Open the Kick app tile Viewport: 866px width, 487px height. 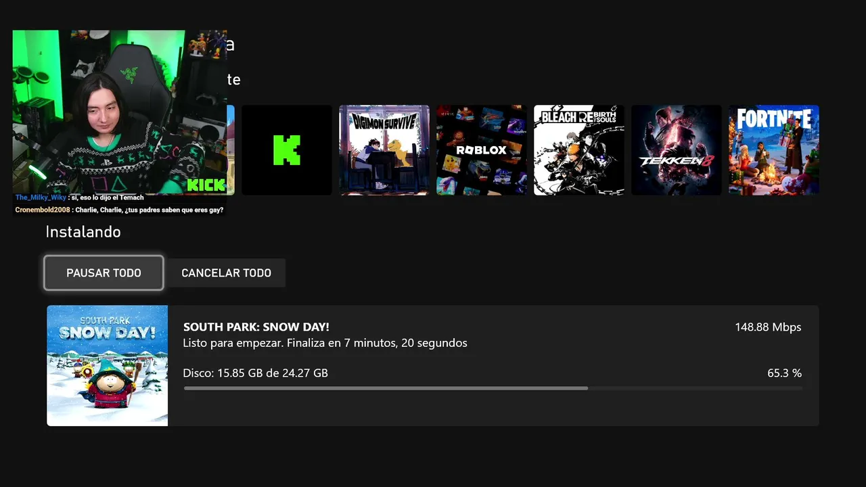(287, 150)
